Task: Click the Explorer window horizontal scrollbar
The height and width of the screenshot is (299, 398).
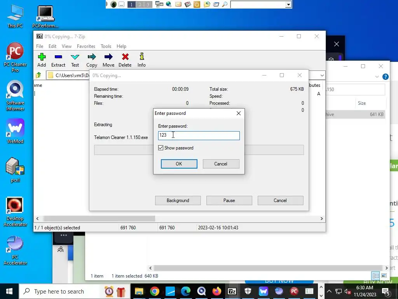Action: (x=268, y=268)
